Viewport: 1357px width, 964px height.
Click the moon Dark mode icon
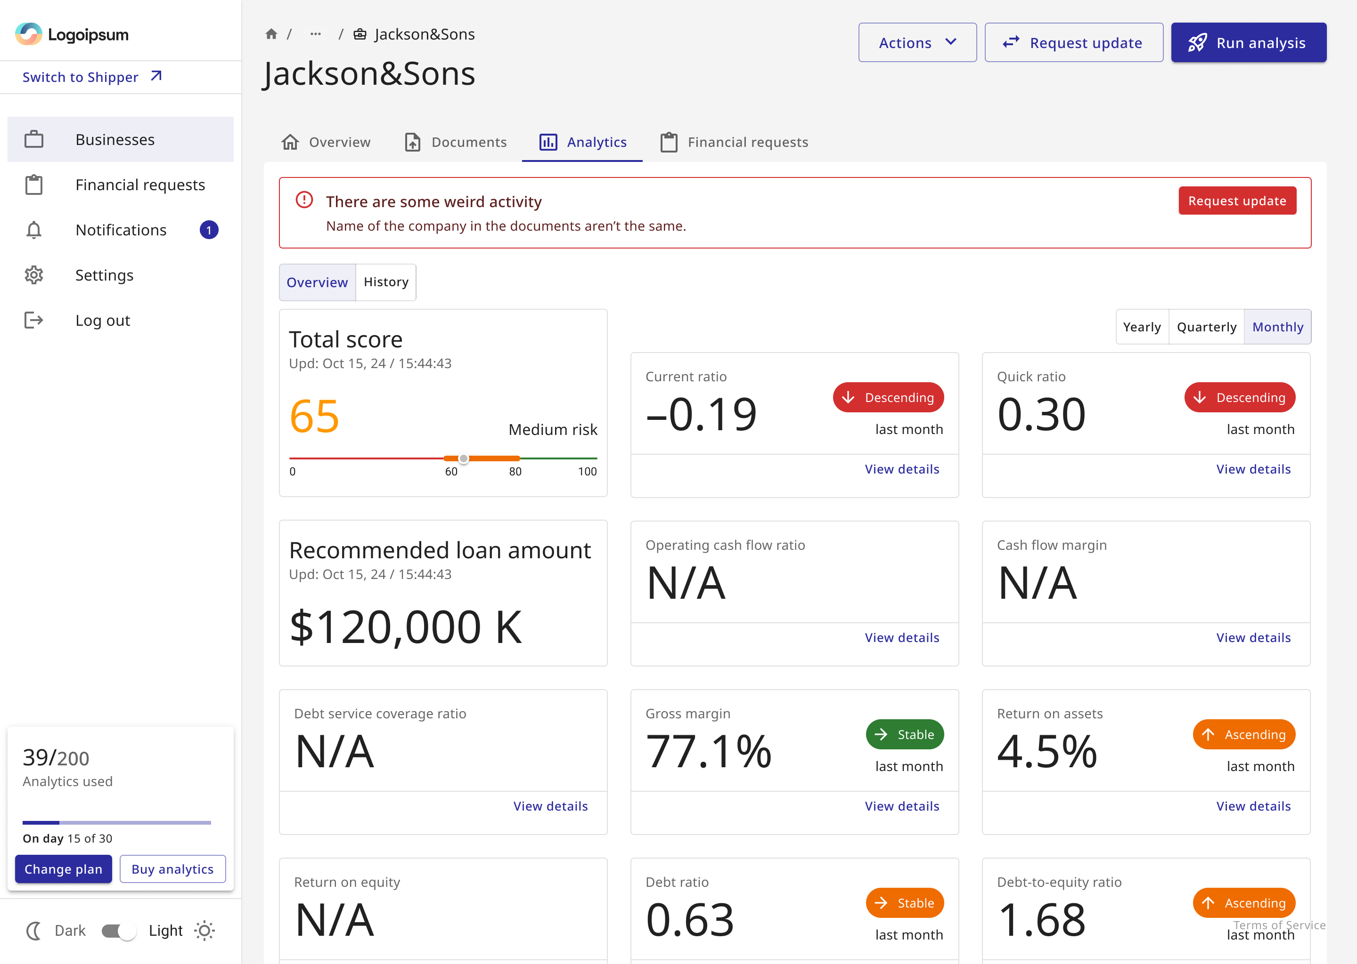coord(34,931)
